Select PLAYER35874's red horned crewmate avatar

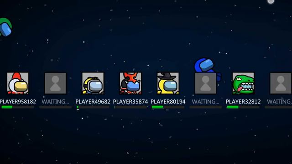click(130, 83)
